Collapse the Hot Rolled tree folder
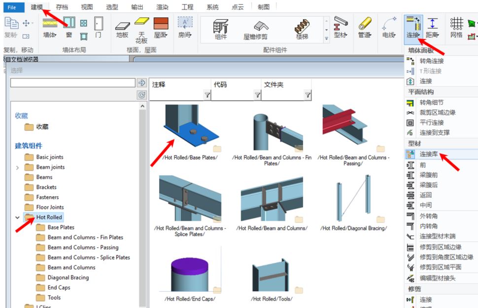Screen dimensions: 478x308 tap(17, 217)
